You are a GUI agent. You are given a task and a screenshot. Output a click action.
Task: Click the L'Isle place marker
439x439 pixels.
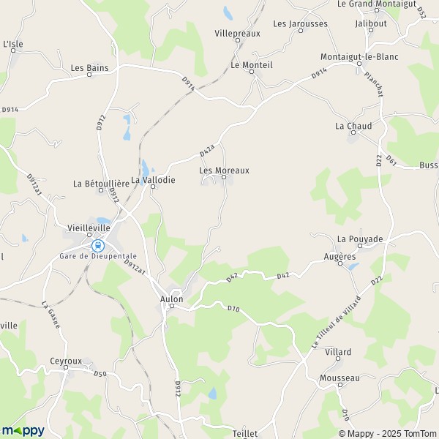(13, 50)
